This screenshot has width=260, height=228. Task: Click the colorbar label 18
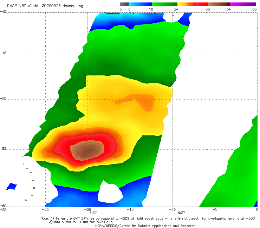pyautogui.click(x=151, y=9)
